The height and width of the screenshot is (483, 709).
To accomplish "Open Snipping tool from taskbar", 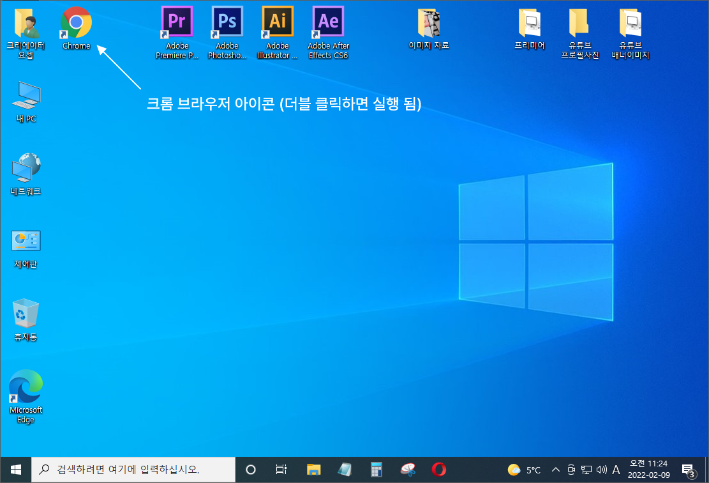I will pyautogui.click(x=408, y=470).
